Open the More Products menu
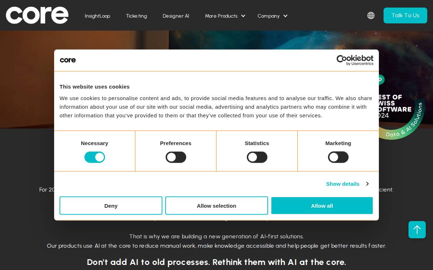 pos(221,16)
